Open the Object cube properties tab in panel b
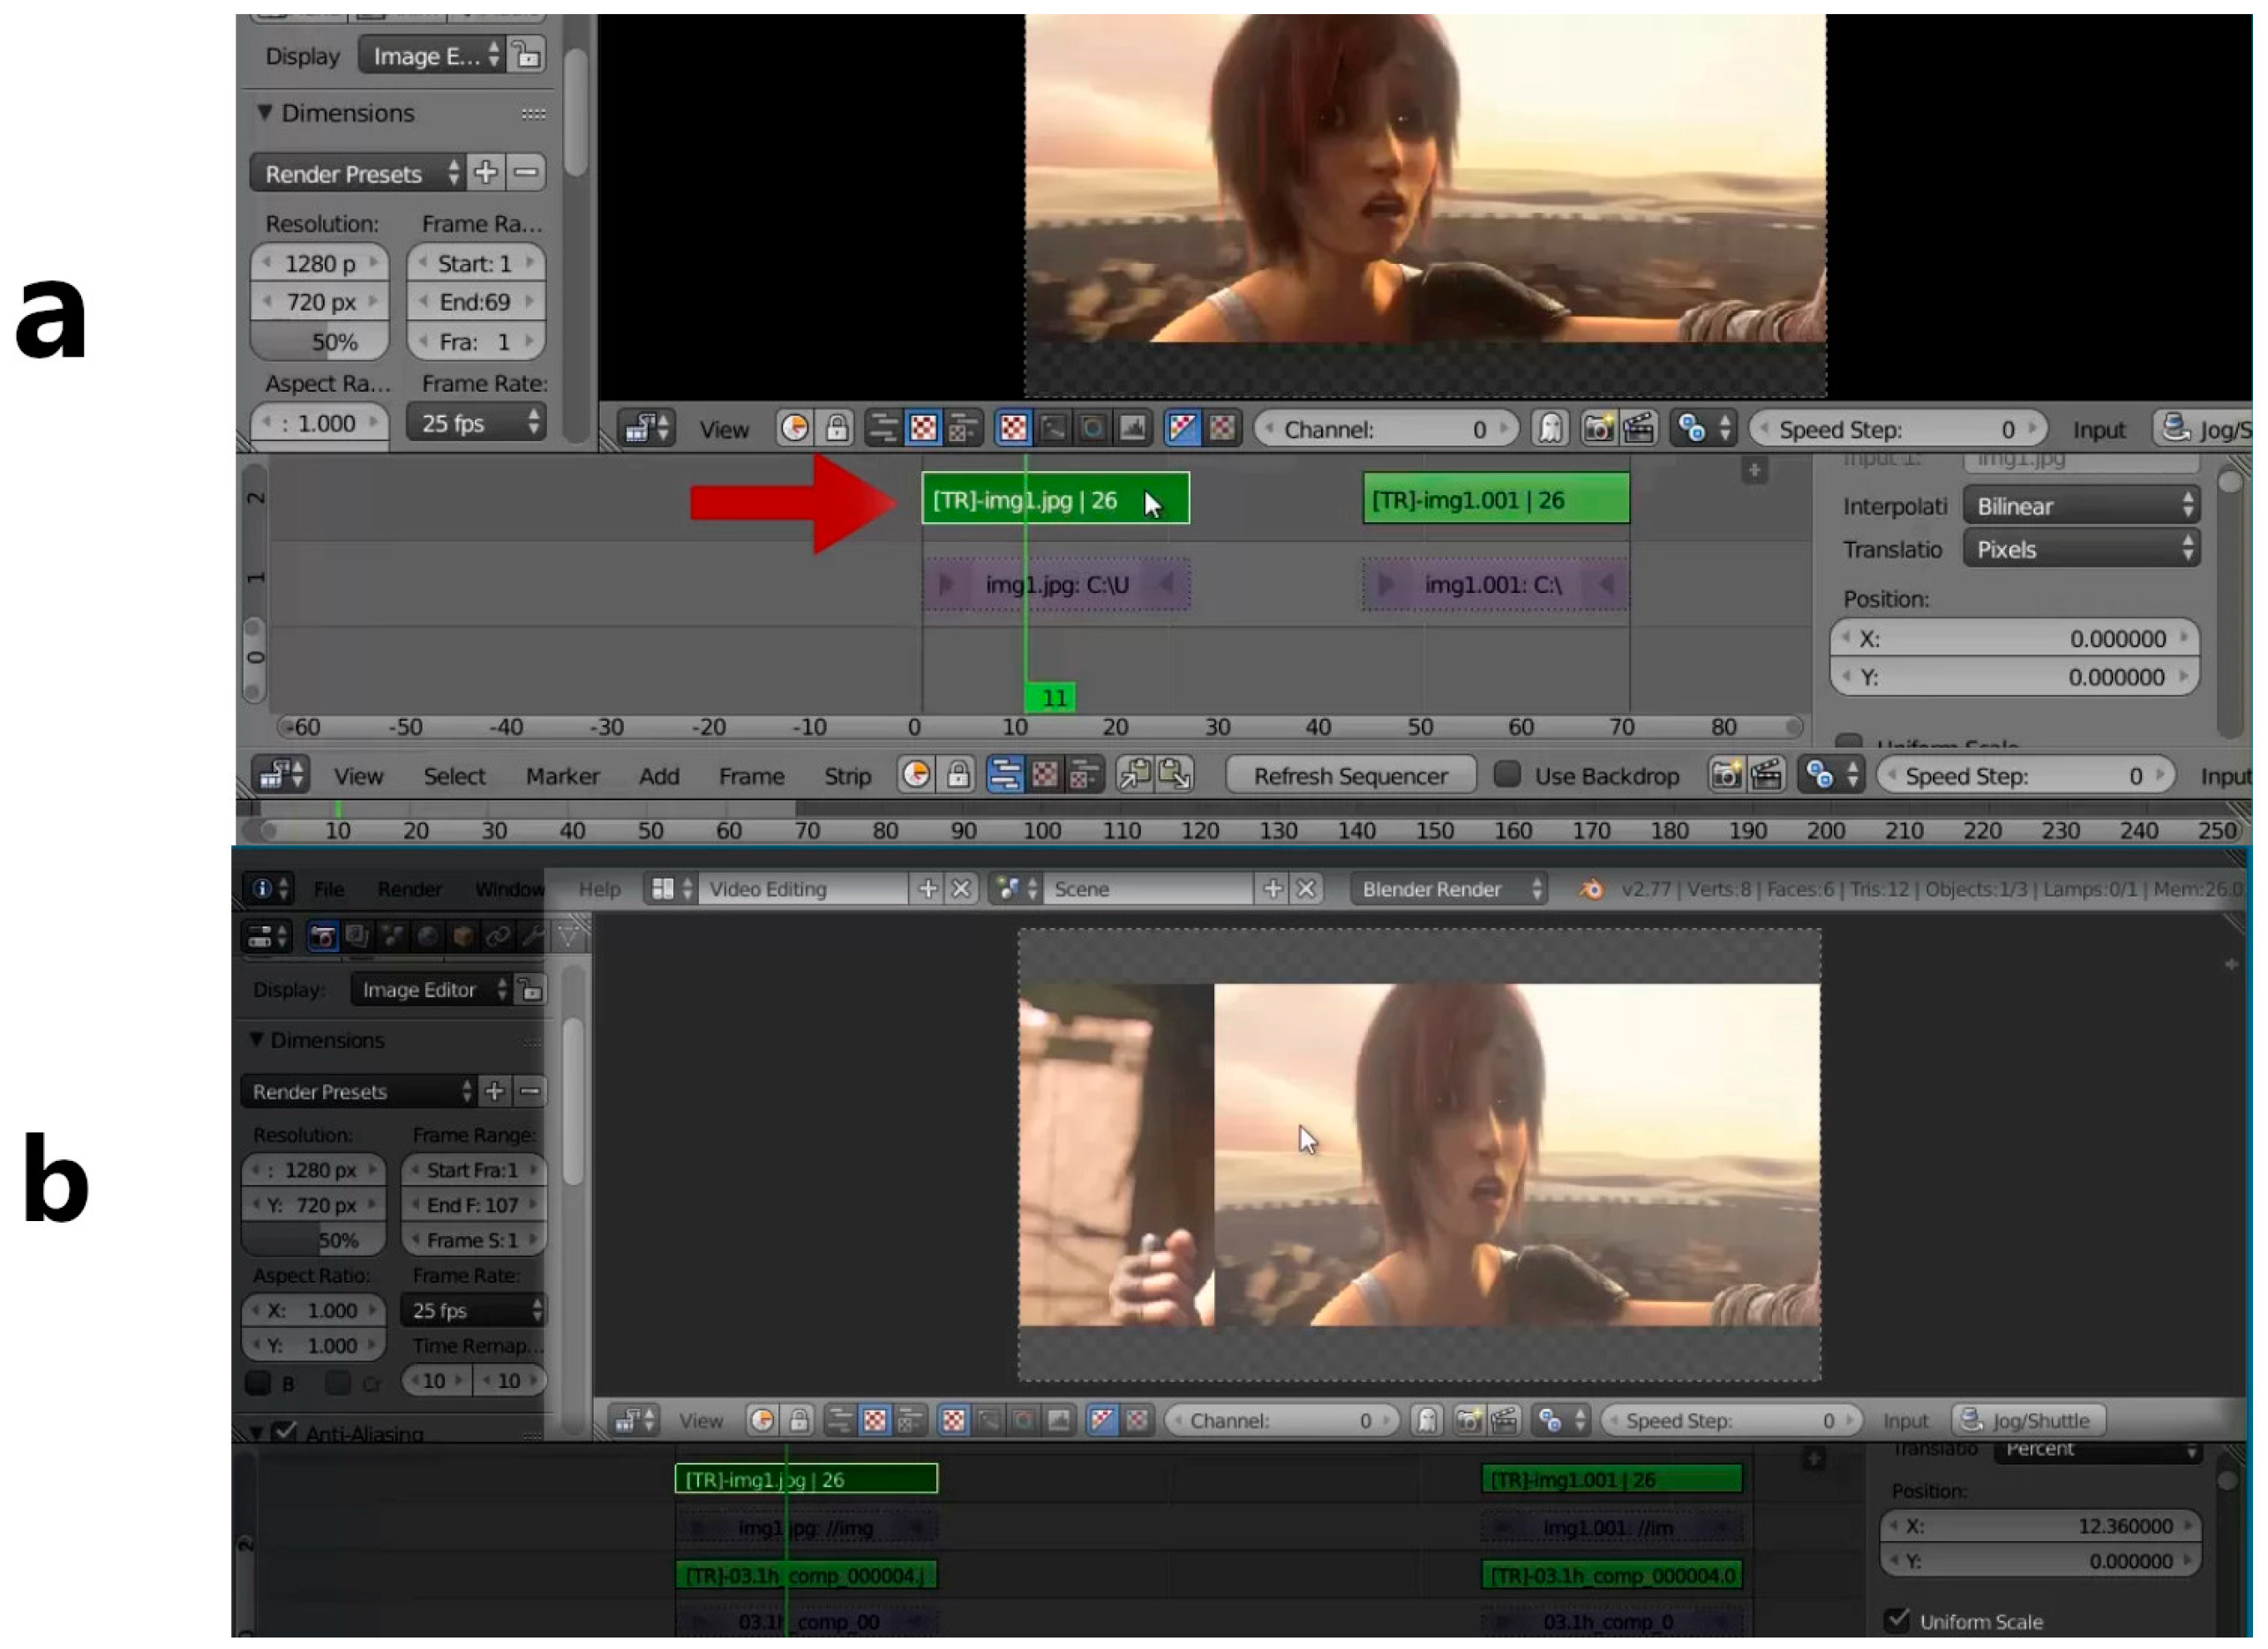This screenshot has height=1649, width=2268. (462, 937)
